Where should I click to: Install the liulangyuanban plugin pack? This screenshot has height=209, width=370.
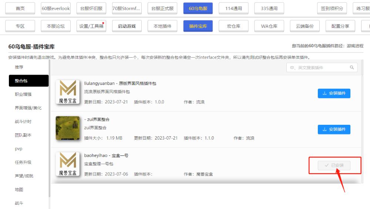coord(334,93)
